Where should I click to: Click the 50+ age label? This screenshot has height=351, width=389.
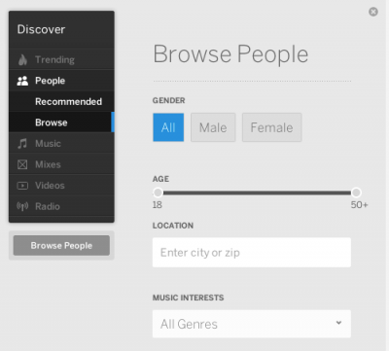point(359,205)
